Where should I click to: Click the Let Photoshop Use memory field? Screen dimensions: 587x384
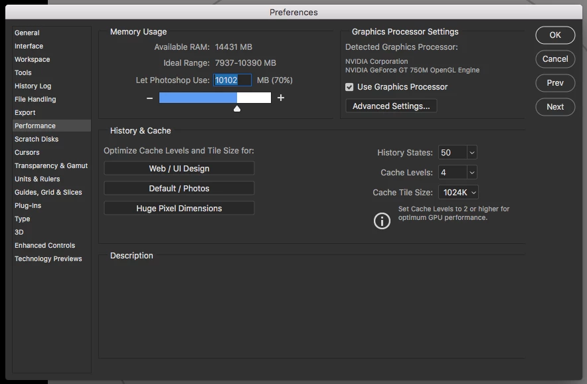tap(232, 80)
